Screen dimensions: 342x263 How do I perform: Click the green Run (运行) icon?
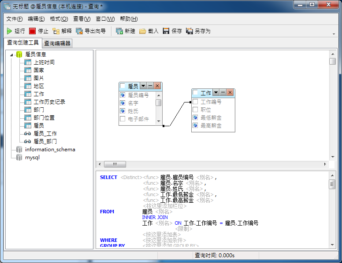pyautogui.click(x=9, y=31)
